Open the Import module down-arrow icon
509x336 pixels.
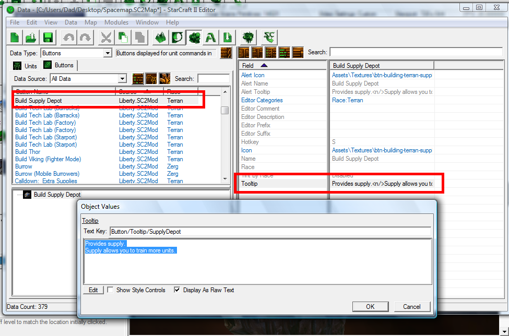228,38
